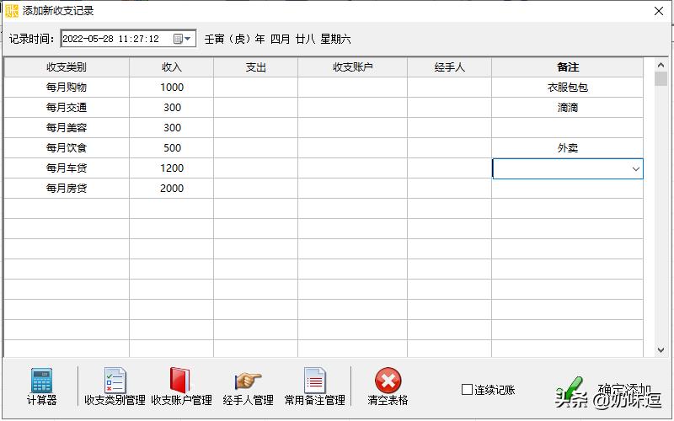674x421 pixels.
Task: Select the 每月房贷 category cell
Action: click(67, 188)
